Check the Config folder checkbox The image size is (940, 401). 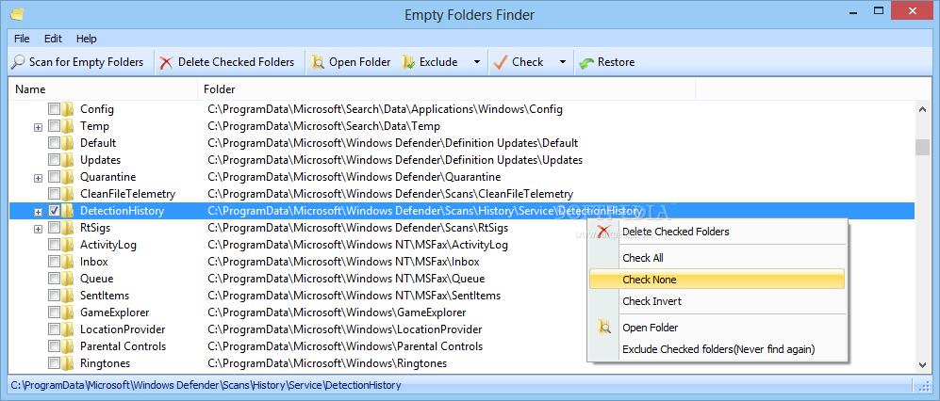(54, 109)
